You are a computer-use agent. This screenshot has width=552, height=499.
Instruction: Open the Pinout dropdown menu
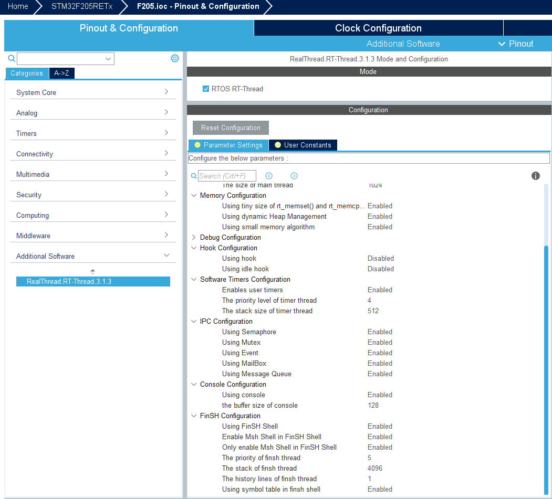516,44
